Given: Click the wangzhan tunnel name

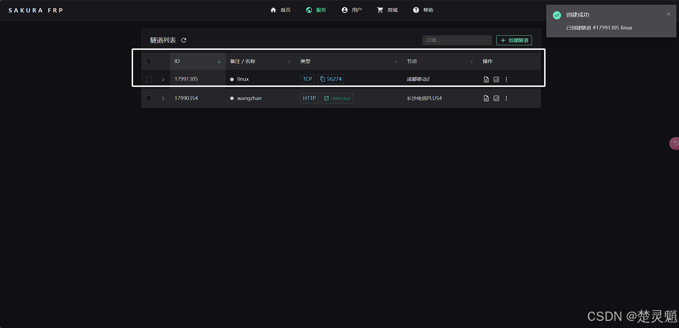Looking at the screenshot, I should [x=249, y=98].
